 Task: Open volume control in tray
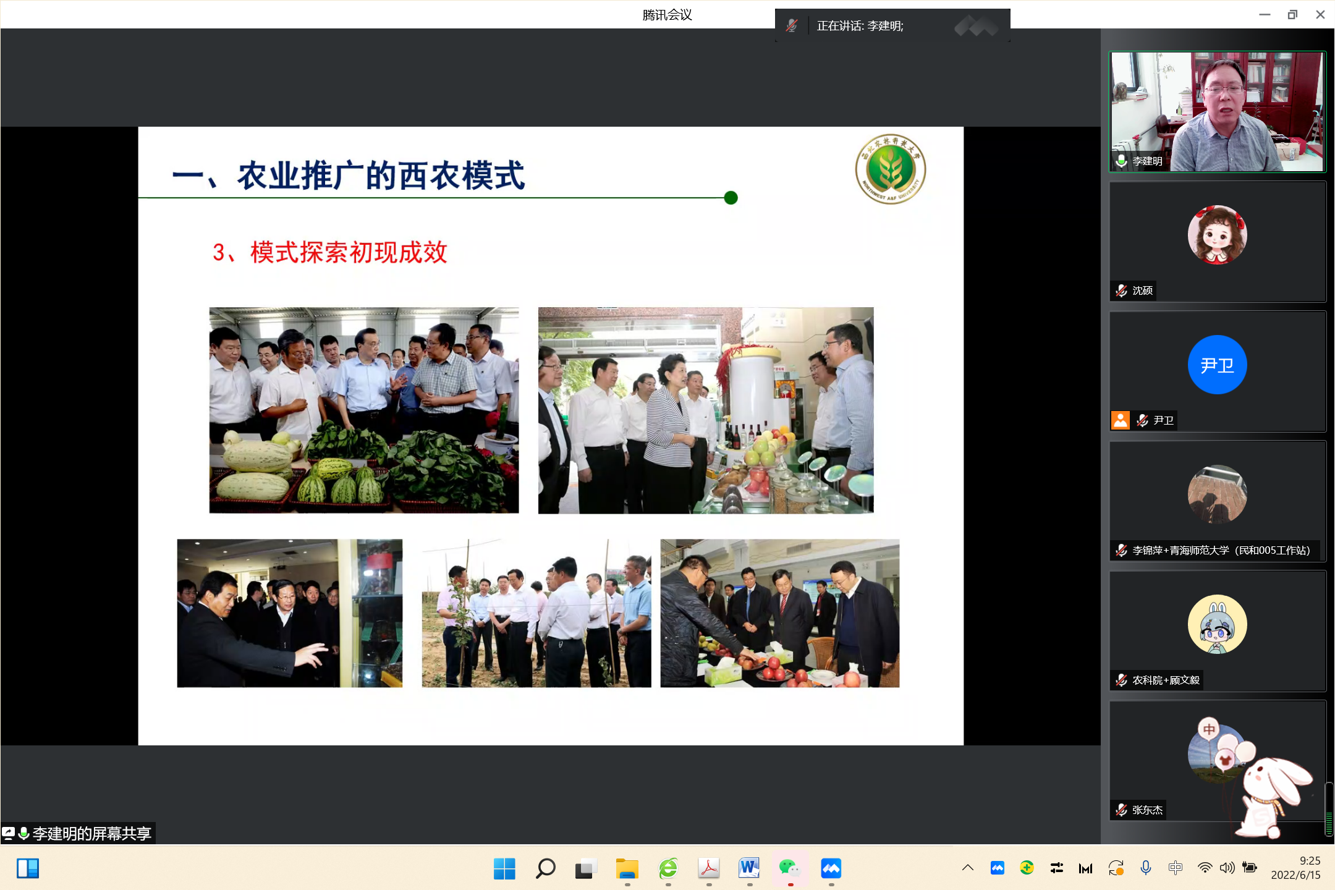click(x=1227, y=868)
